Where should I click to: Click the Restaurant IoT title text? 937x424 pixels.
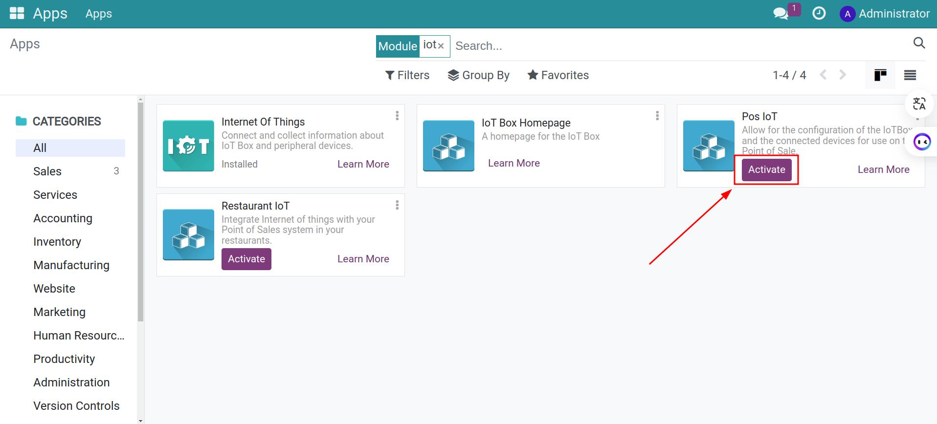(255, 206)
